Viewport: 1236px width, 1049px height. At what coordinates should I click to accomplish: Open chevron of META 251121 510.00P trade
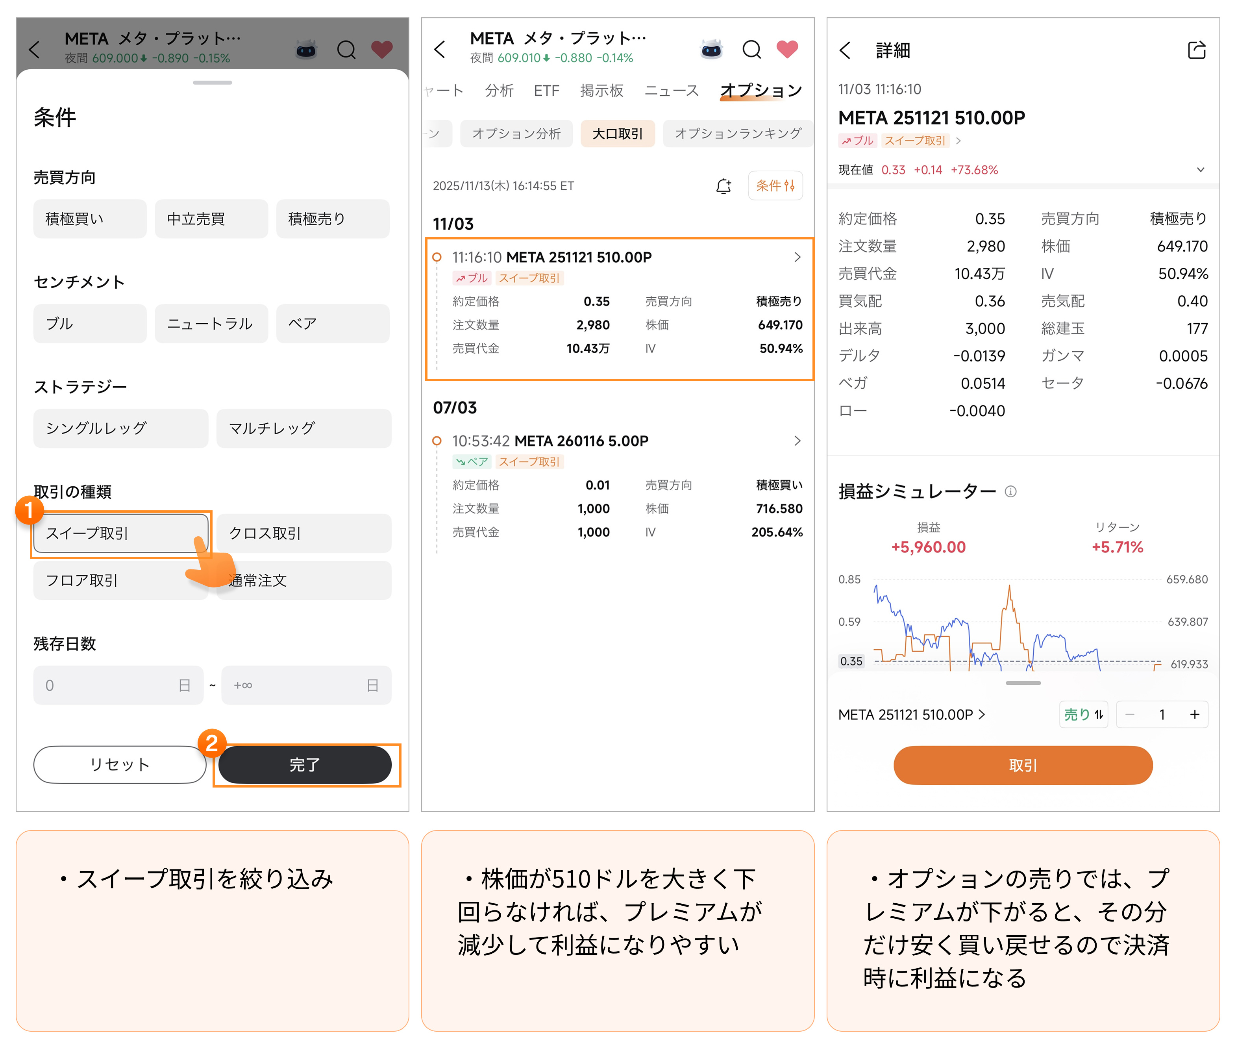[x=797, y=257]
